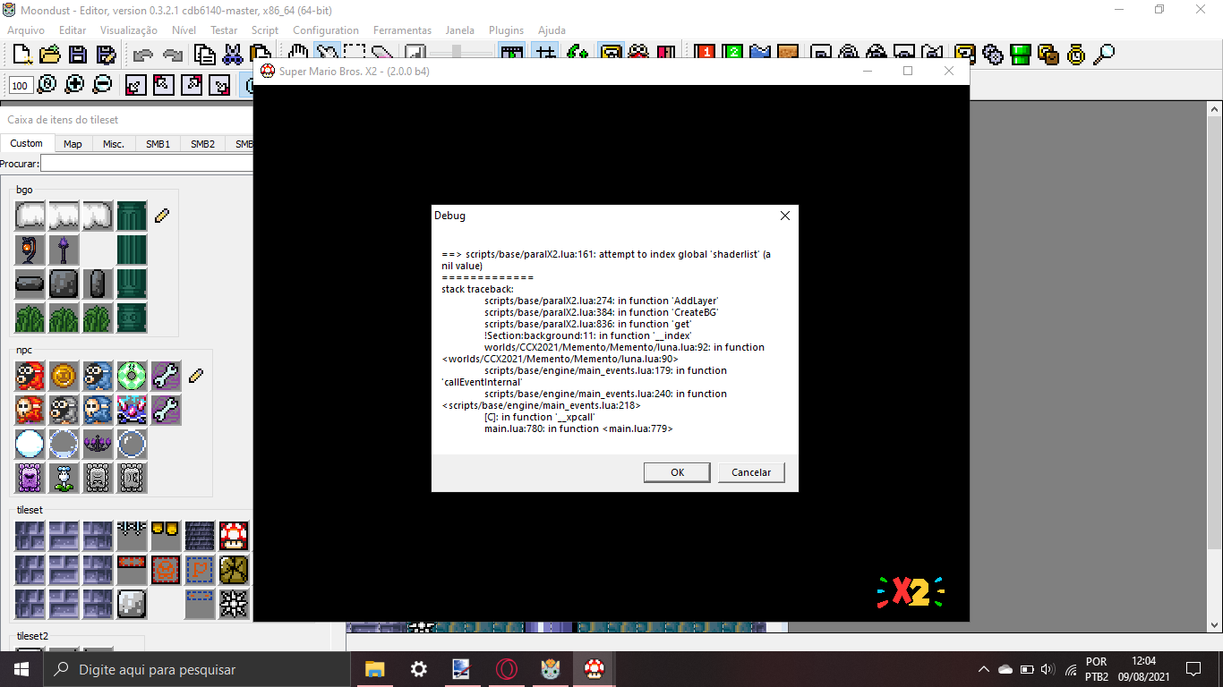This screenshot has width=1223, height=687.
Task: Click the New file toolbar icon
Action: click(x=22, y=54)
